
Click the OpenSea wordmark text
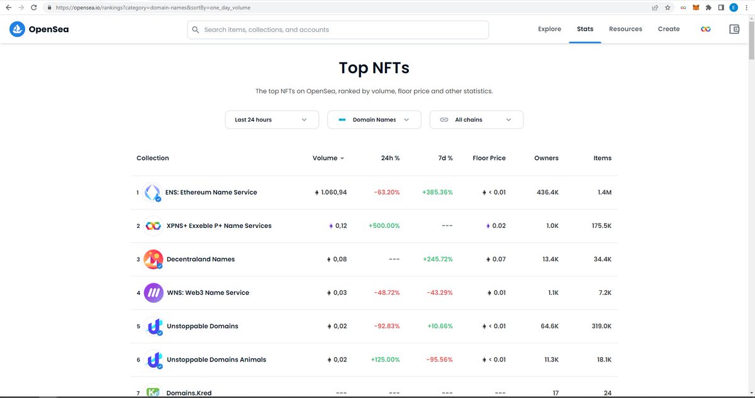pos(48,29)
